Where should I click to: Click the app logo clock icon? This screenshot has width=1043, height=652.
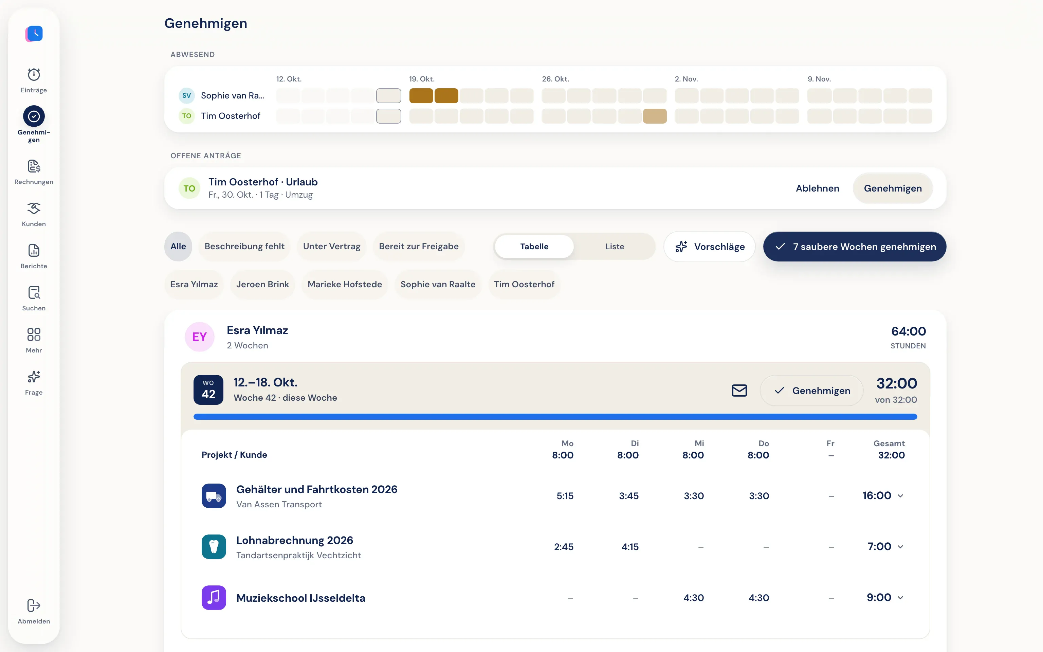34,33
